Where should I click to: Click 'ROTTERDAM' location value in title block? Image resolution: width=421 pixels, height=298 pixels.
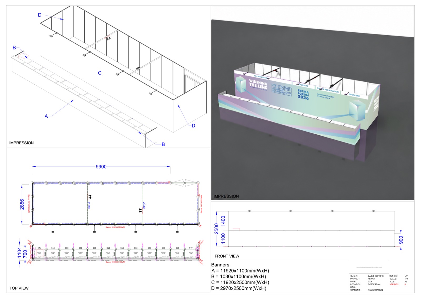374,284
